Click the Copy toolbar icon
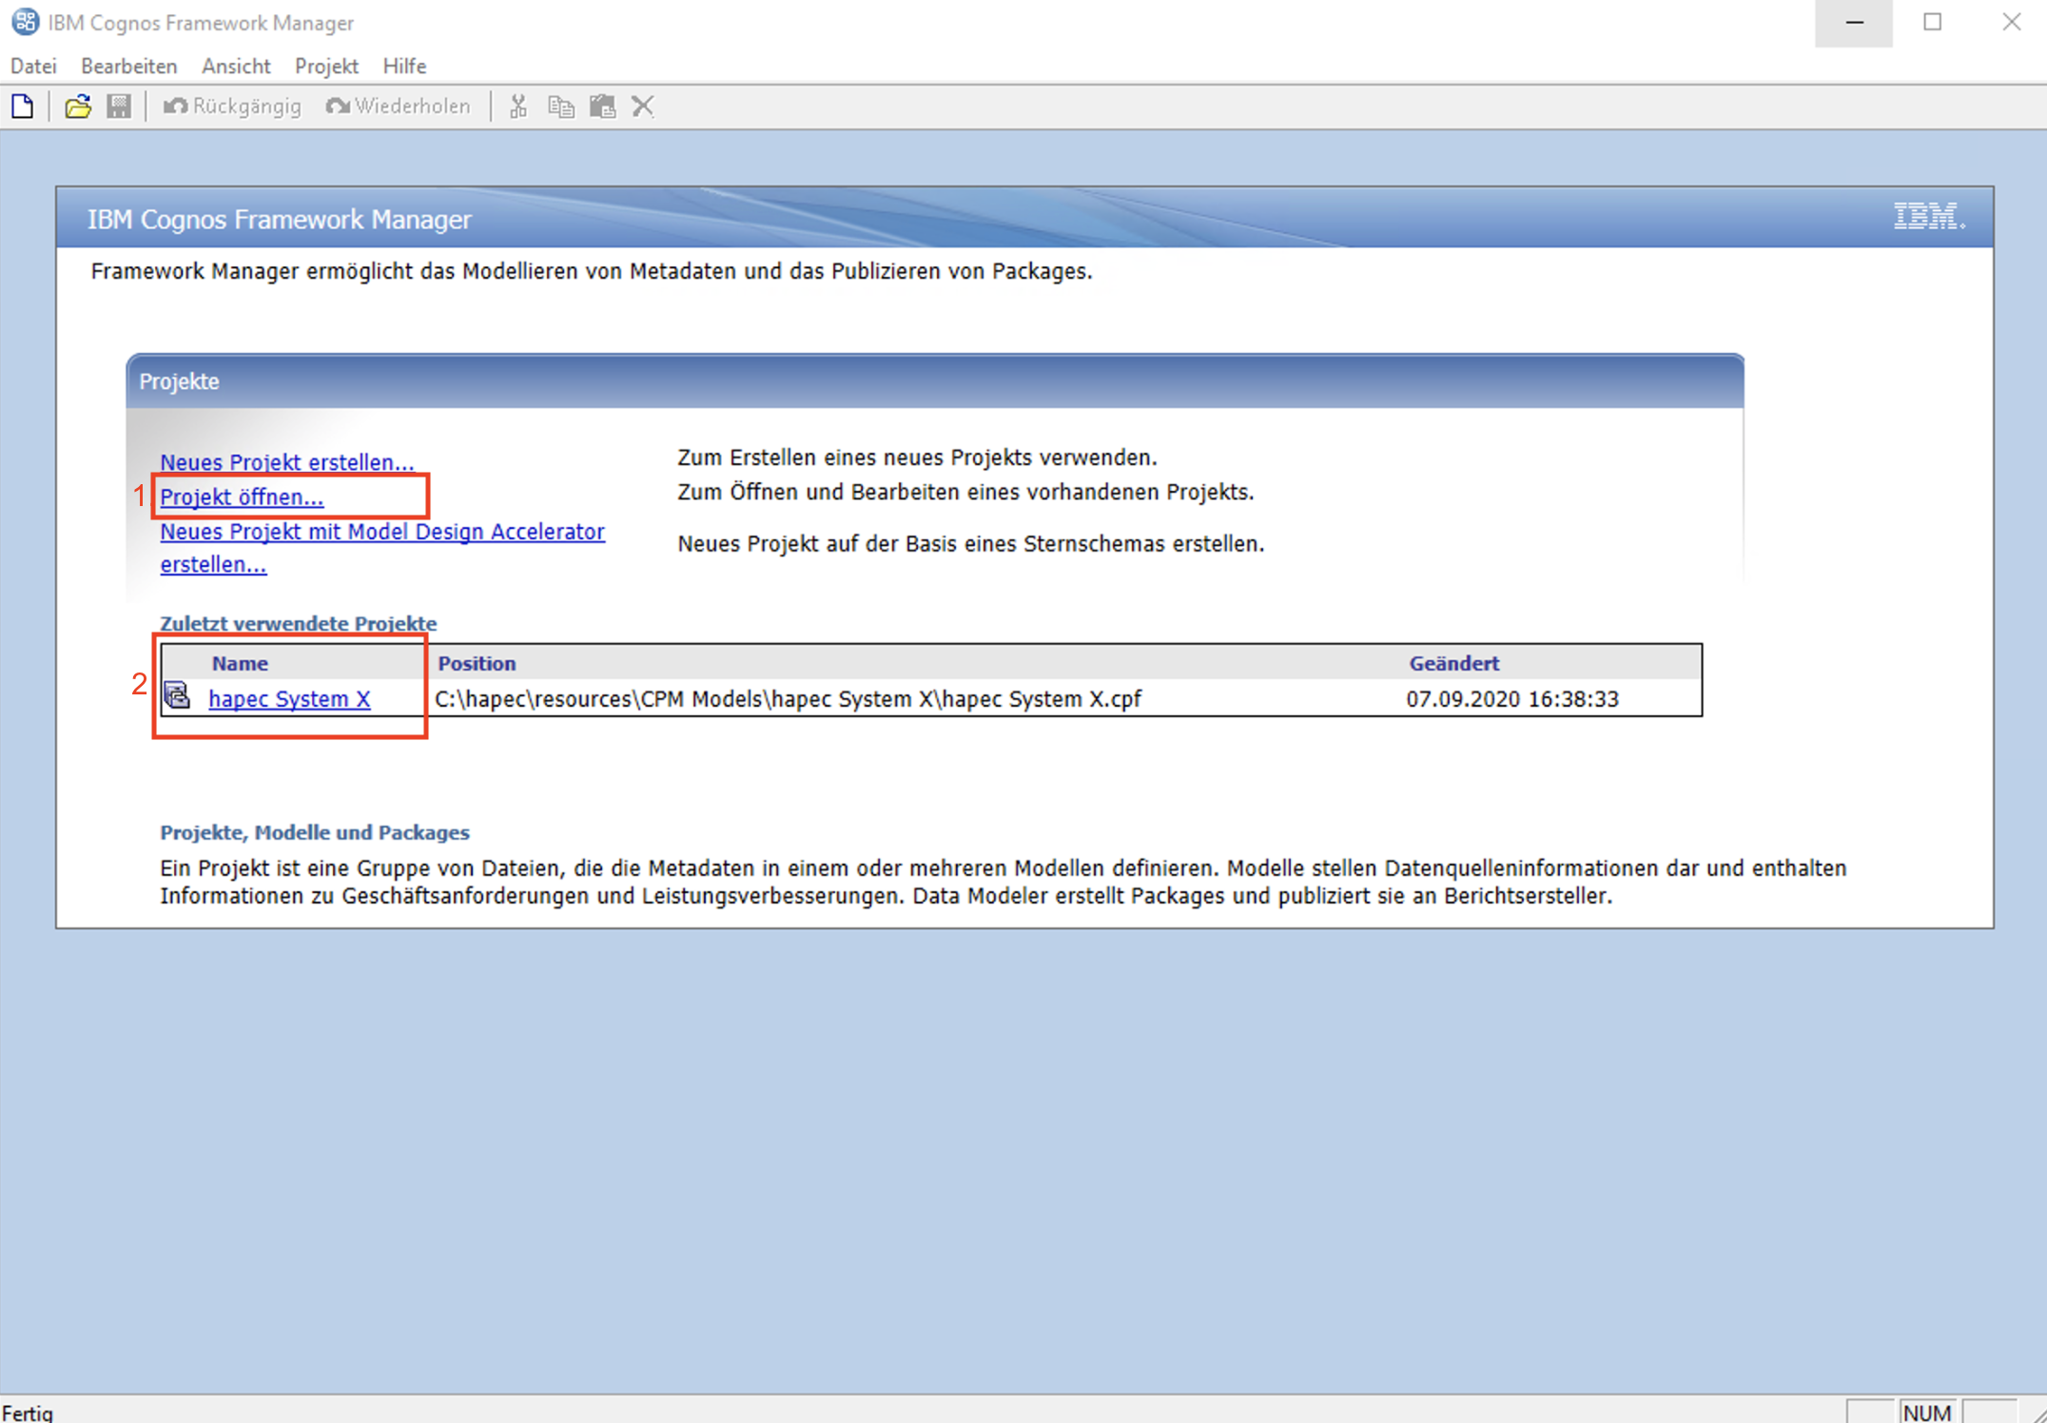Image resolution: width=2047 pixels, height=1423 pixels. 561,107
